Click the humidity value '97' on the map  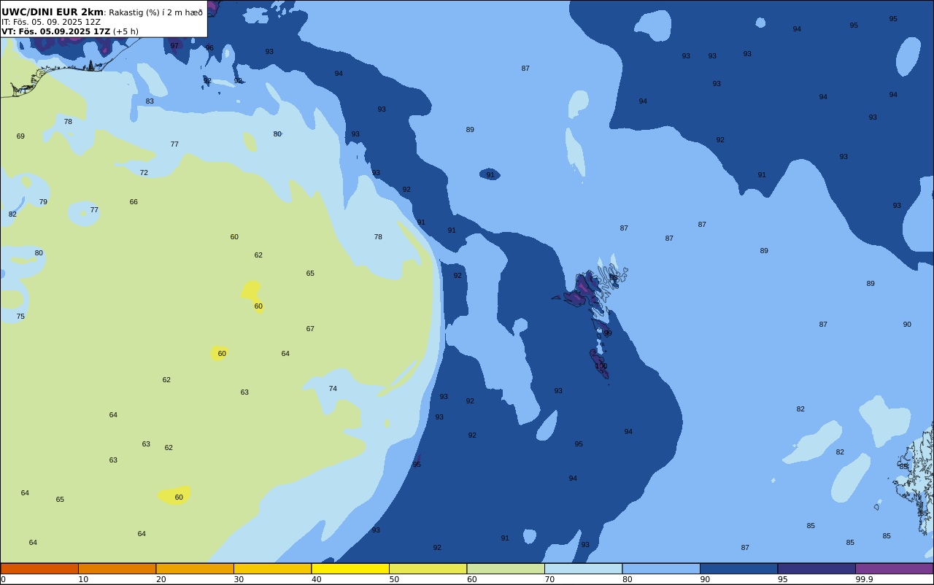tap(174, 46)
